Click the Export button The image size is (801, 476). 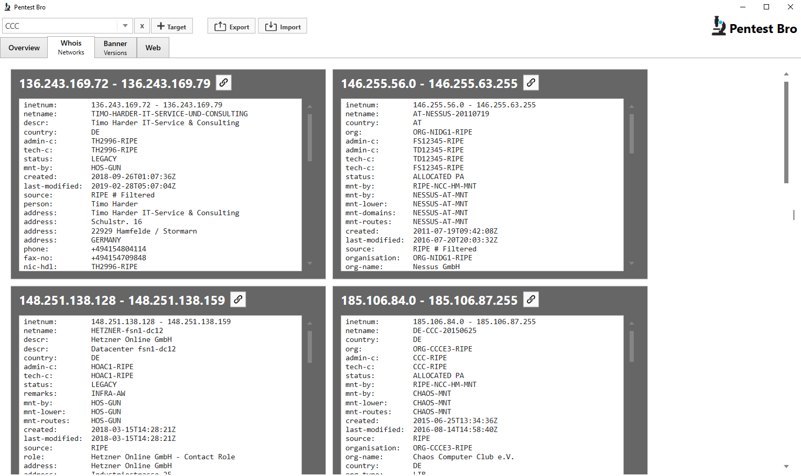tap(232, 26)
